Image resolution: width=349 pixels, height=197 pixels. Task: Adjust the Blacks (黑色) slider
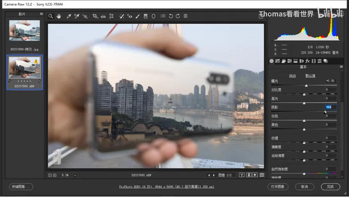point(304,129)
